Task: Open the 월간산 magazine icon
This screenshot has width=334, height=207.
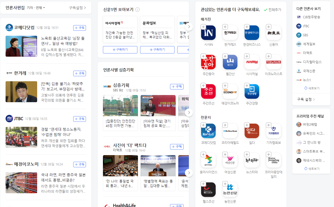Action: (x=230, y=62)
